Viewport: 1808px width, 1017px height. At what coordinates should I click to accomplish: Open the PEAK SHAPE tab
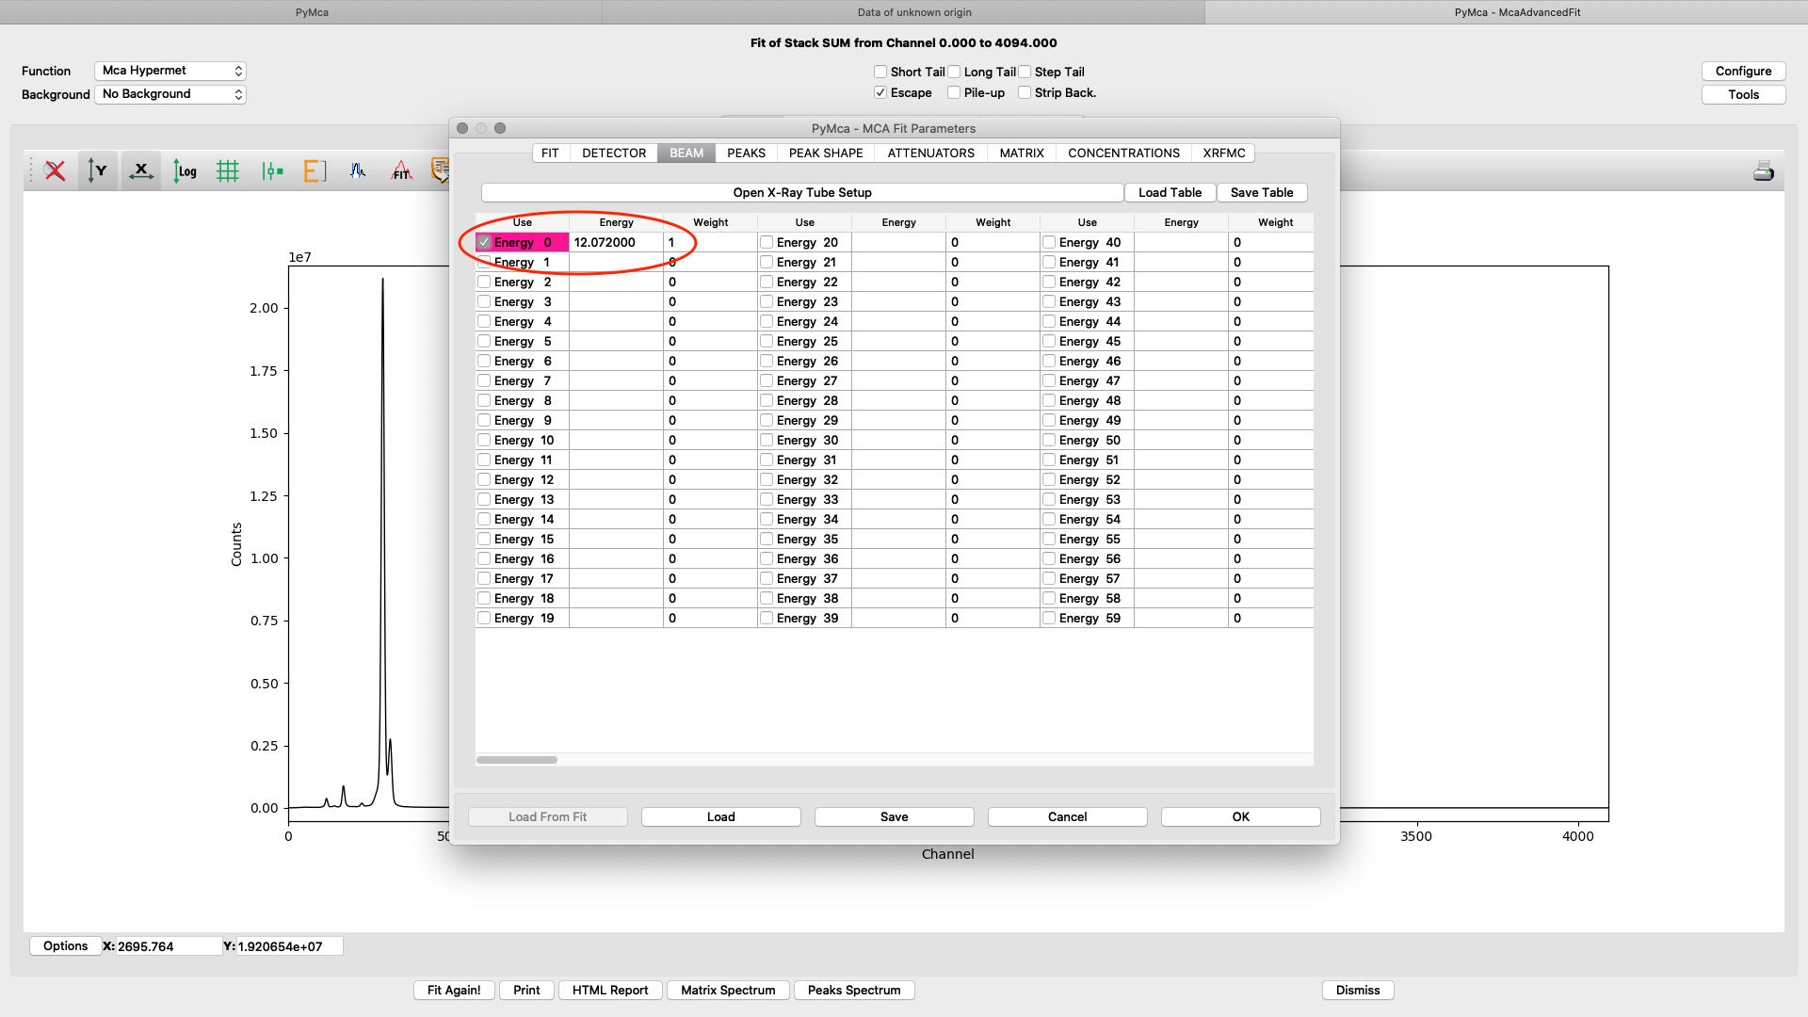[x=826, y=153]
